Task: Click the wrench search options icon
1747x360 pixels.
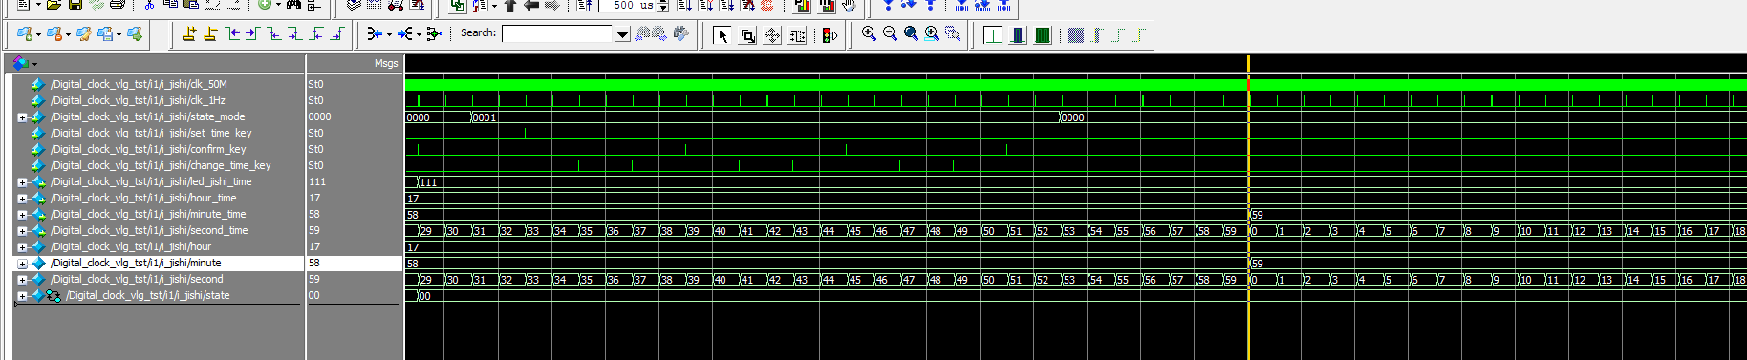Action: (681, 33)
